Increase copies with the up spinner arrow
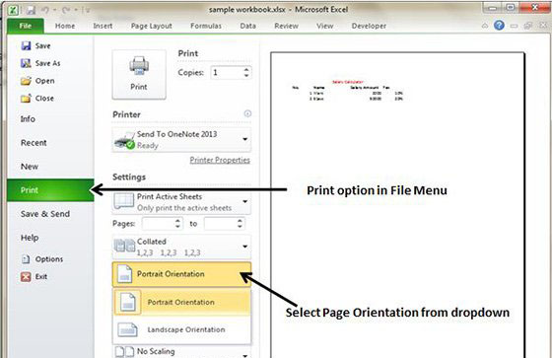Image resolution: width=552 pixels, height=358 pixels. (246, 69)
